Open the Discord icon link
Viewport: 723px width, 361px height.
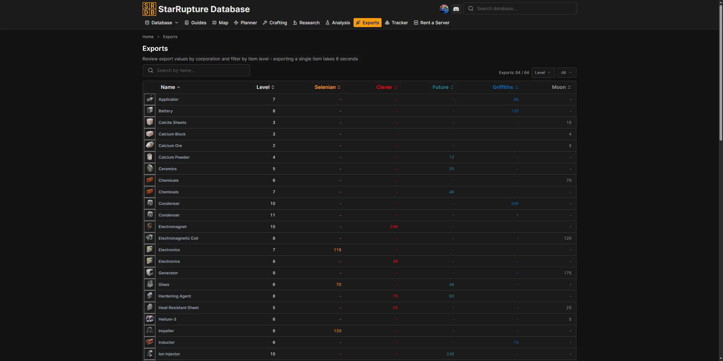point(456,9)
